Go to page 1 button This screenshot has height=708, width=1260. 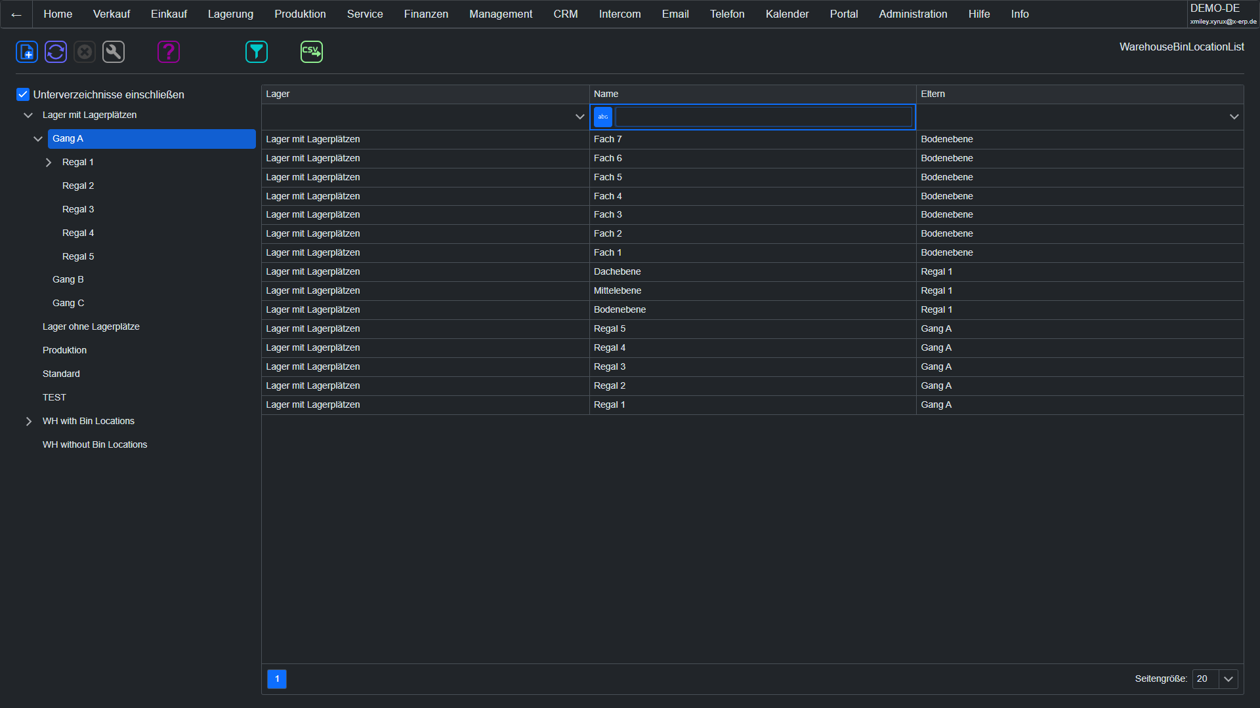click(277, 679)
